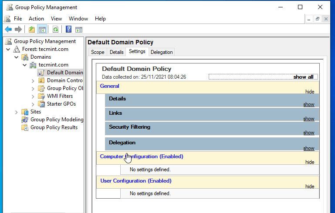Collapse the tecmint.com domain node

click(25, 65)
